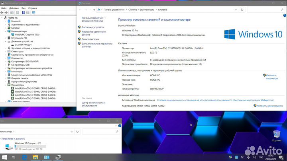
Task: Open address bar dropdown in Explorer window
Action: (x=72, y=132)
